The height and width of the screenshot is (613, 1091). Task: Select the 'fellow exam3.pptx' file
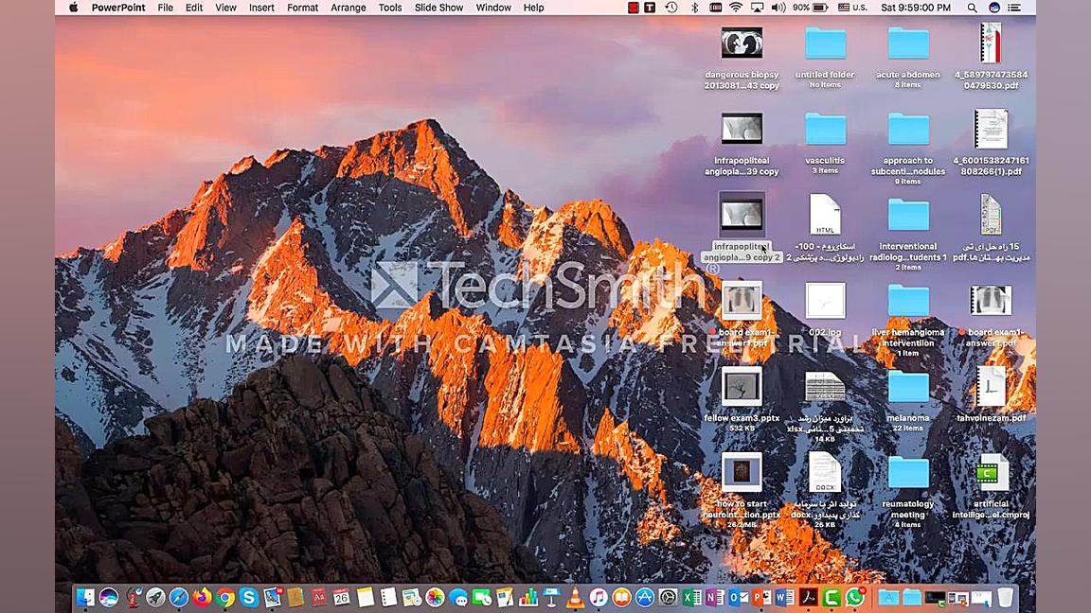(742, 388)
